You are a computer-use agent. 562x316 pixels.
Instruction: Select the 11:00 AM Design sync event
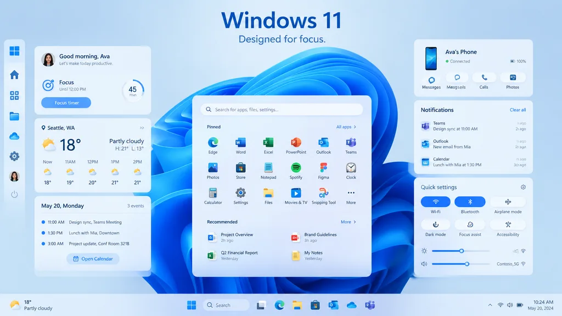82,222
